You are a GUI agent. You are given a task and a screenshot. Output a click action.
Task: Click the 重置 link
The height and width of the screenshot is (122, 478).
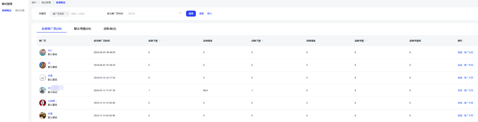tap(201, 13)
